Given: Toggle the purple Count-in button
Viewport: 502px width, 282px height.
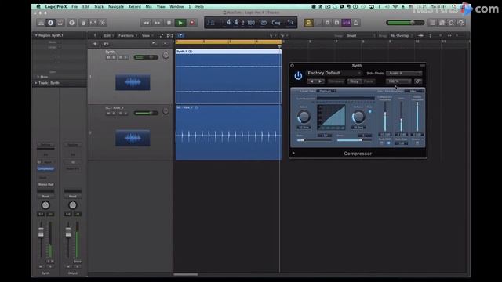Looking at the screenshot, I should coord(346,23).
